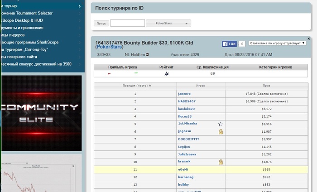Open покерного сайта menu item
This screenshot has width=317, height=192.
coord(19,57)
